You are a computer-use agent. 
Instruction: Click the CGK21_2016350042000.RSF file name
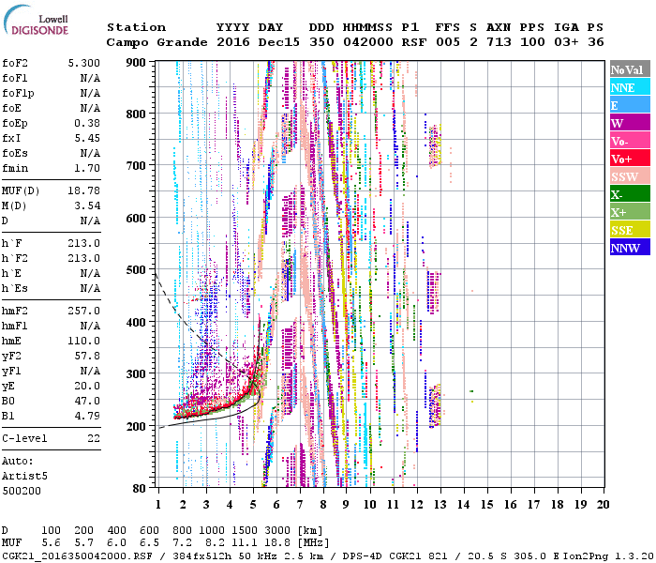tap(78, 555)
